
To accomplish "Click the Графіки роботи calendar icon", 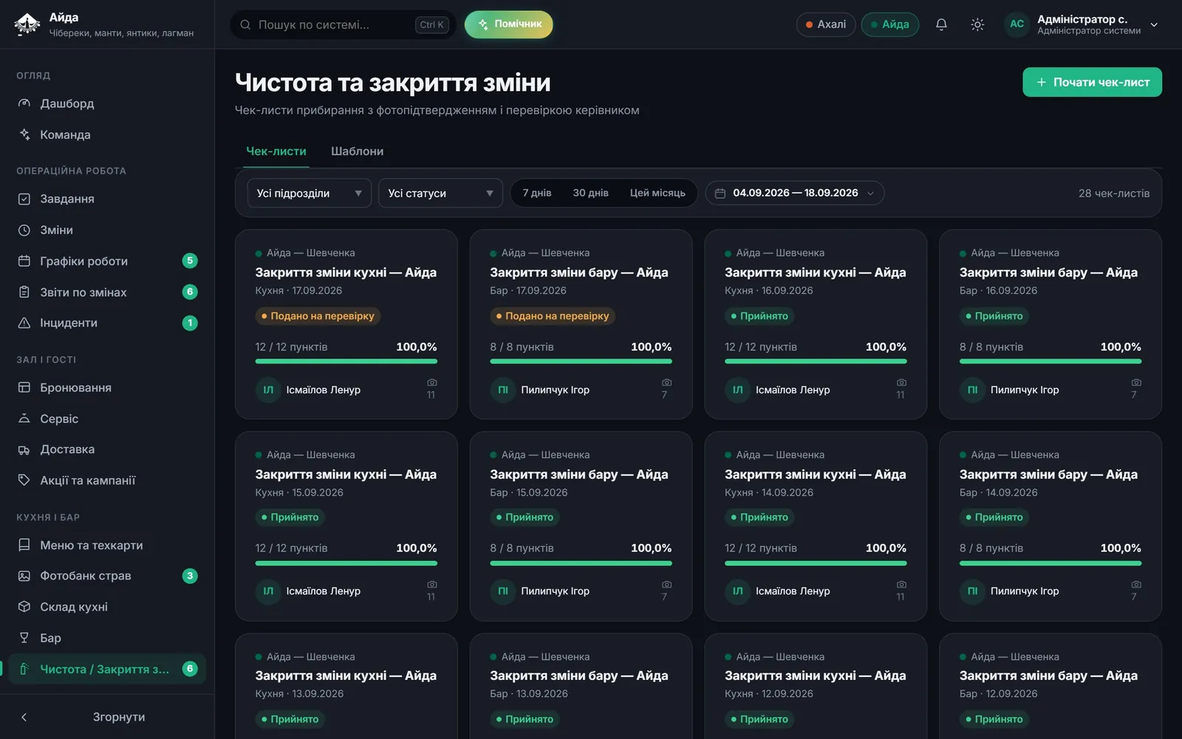I will [24, 261].
